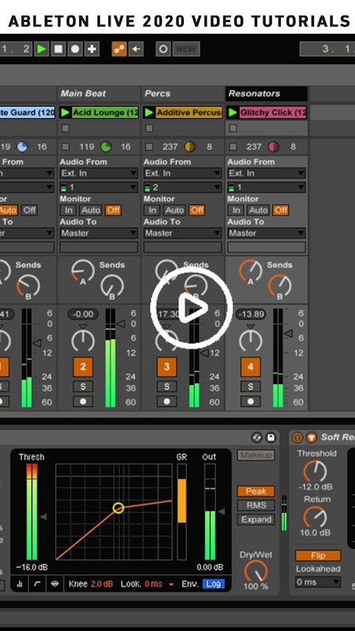Open Main Beat input channel 1 dropdown
Screen dimensions: 355x631
tap(99, 188)
